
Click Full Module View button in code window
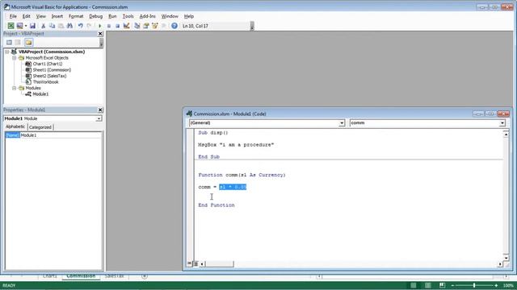point(195,263)
